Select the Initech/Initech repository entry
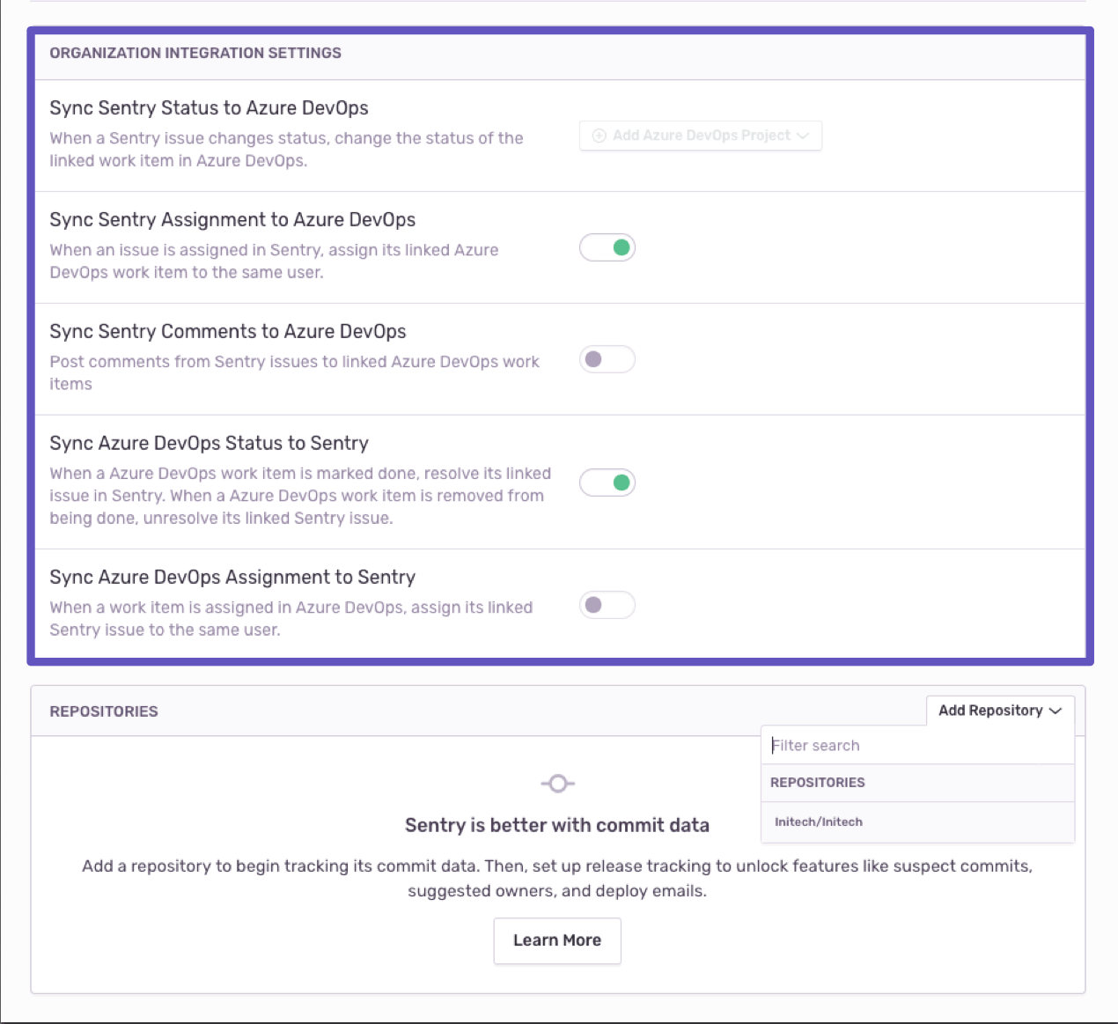Viewport: 1118px width, 1024px height. coord(917,822)
